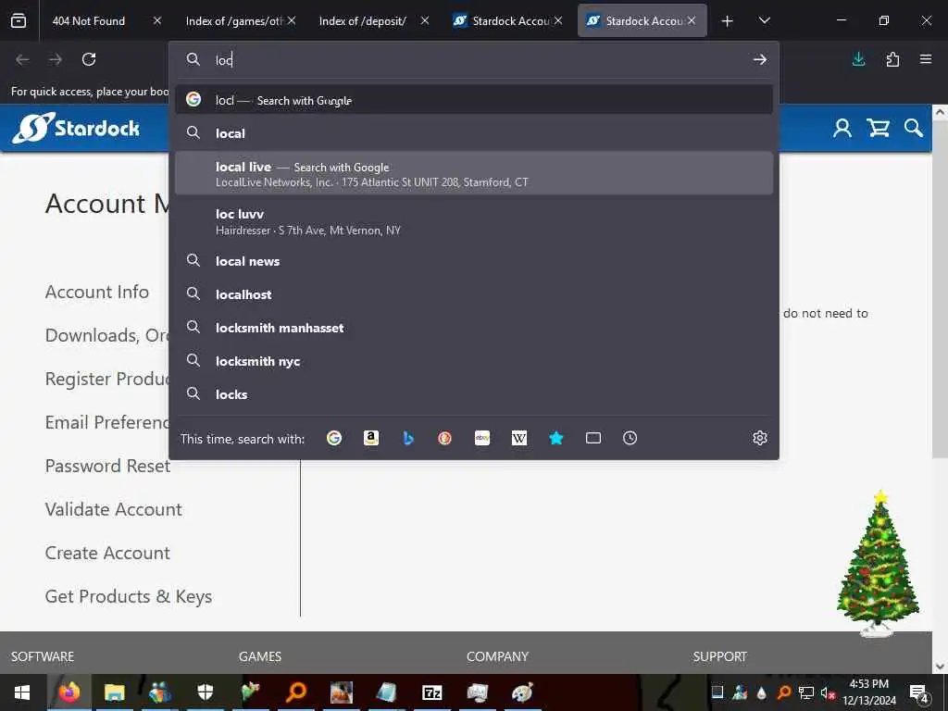The image size is (948, 711).
Task: Open the Paint palette taskbar icon
Action: 522,692
